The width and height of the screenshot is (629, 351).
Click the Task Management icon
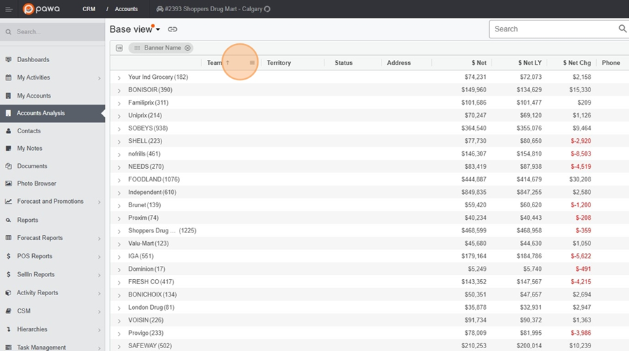[8, 347]
